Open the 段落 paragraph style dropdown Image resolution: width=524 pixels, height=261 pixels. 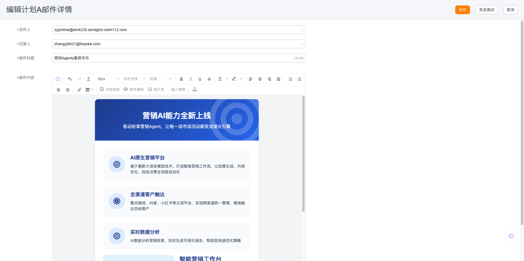click(160, 79)
